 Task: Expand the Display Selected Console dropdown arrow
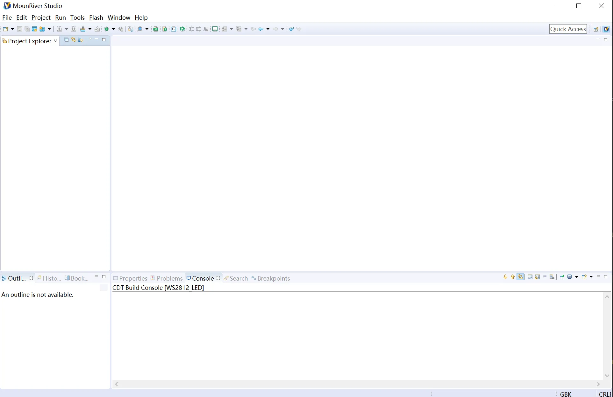coord(577,277)
